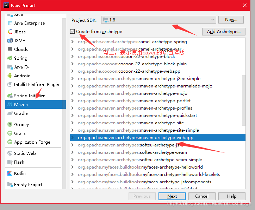Choose Kotlin project type
This screenshot has width=255, height=210.
click(34, 173)
